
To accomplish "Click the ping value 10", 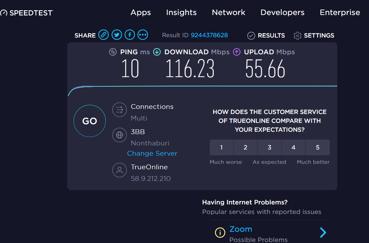I will click(x=130, y=69).
